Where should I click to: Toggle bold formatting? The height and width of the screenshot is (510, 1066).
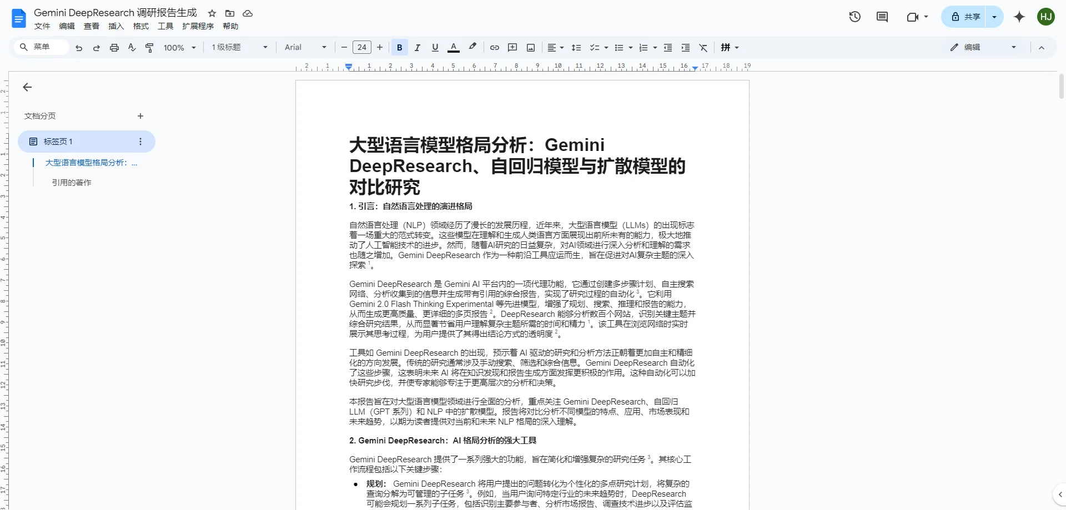400,48
